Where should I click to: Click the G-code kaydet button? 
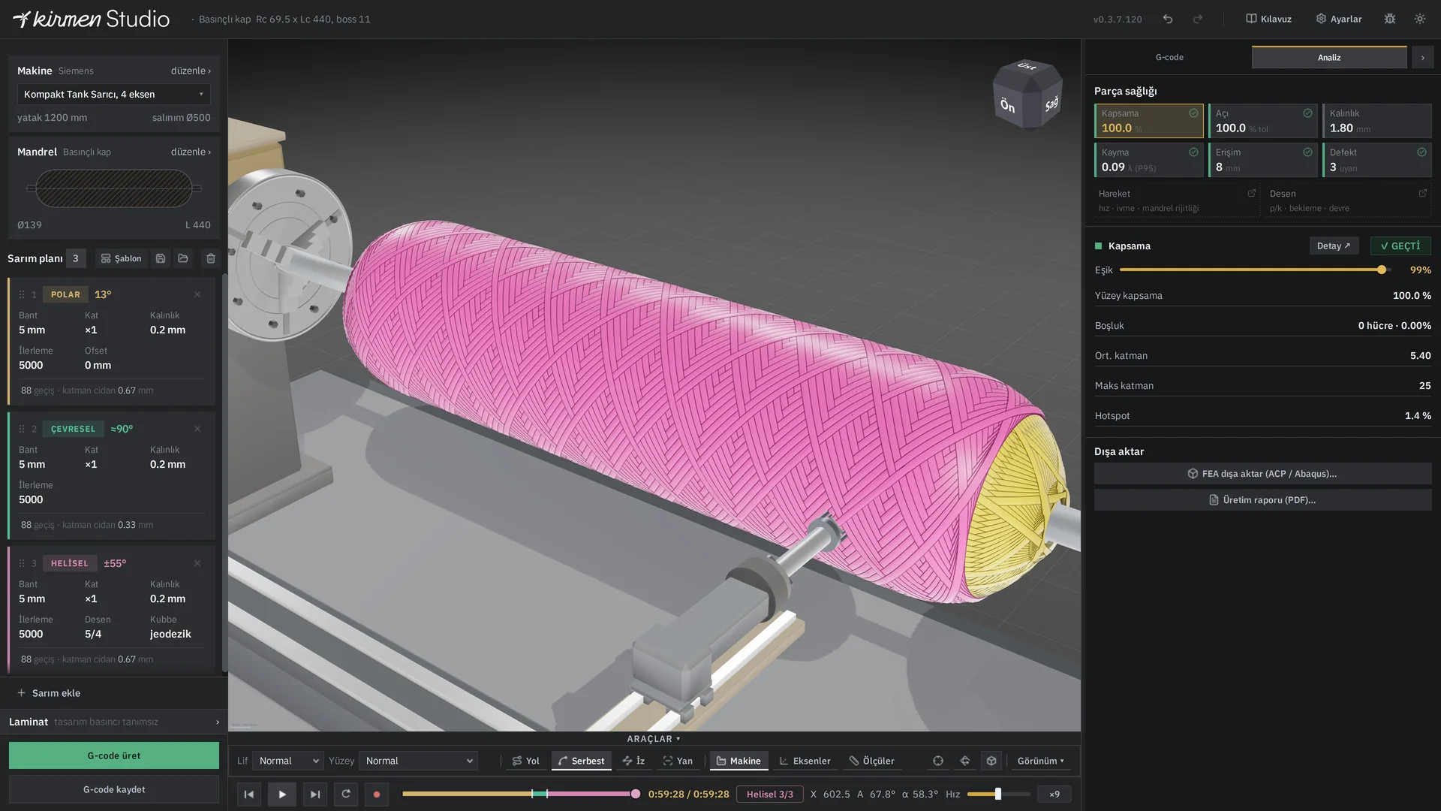tap(114, 789)
